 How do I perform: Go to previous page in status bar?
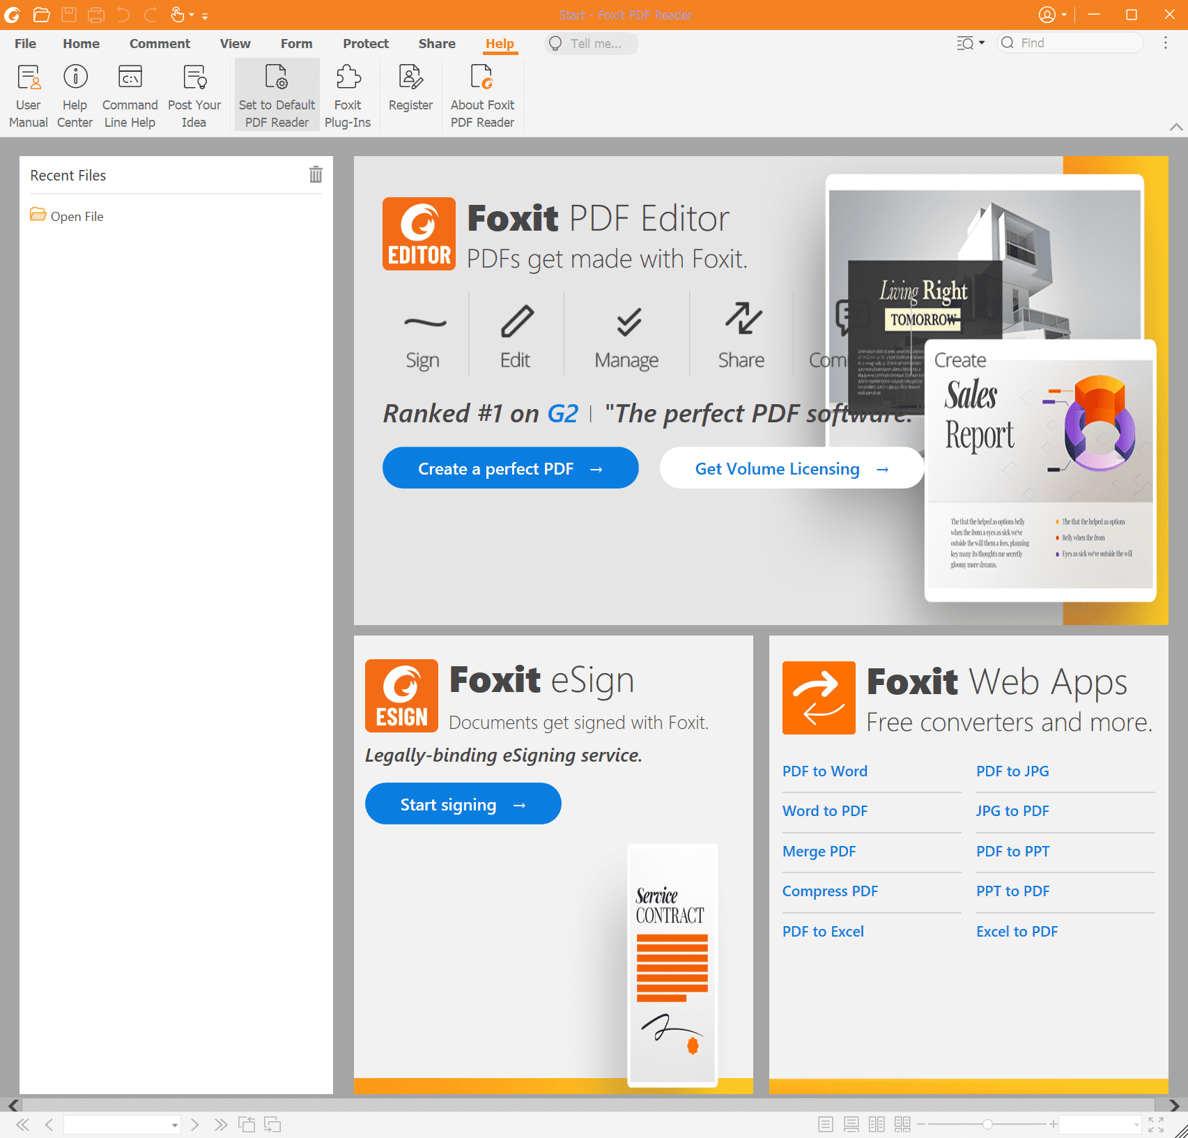pos(49,1124)
